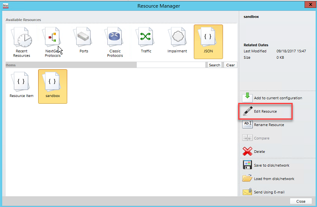317x207 pixels.
Task: Open the Recent Resources category
Action: 21,41
